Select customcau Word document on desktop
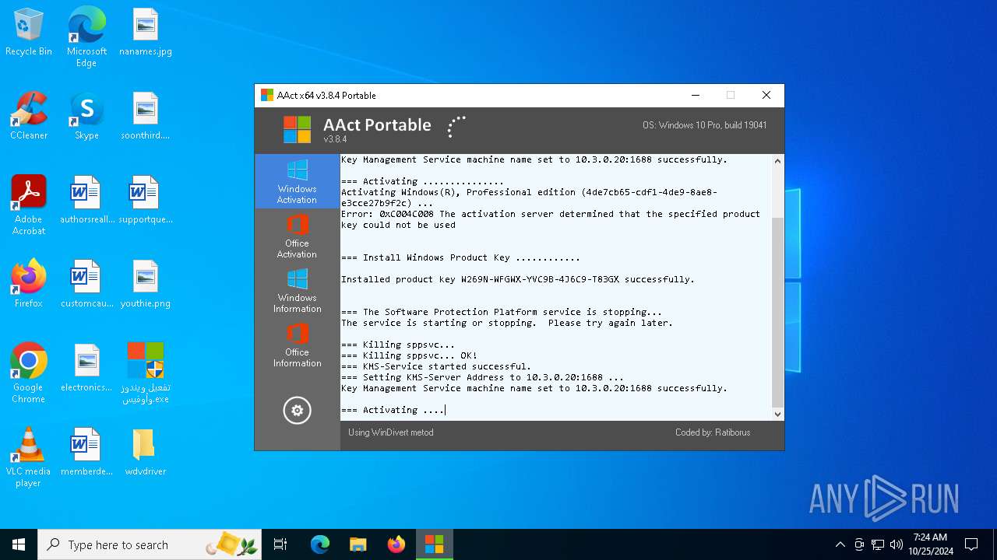Image resolution: width=997 pixels, height=560 pixels. [86, 285]
